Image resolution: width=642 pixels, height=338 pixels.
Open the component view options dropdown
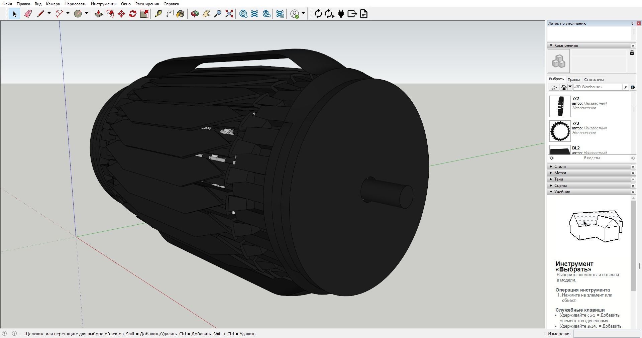554,87
